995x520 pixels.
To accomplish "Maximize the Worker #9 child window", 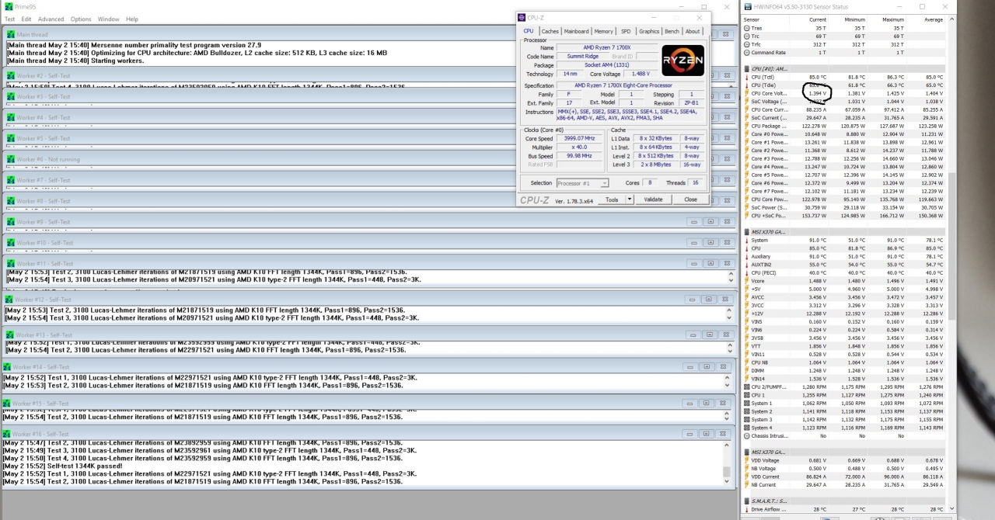I will (x=709, y=221).
